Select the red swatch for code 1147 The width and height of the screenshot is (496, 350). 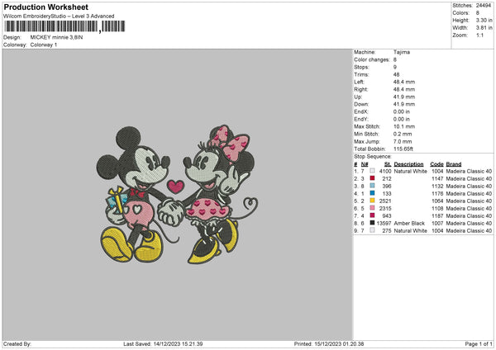tap(372, 178)
